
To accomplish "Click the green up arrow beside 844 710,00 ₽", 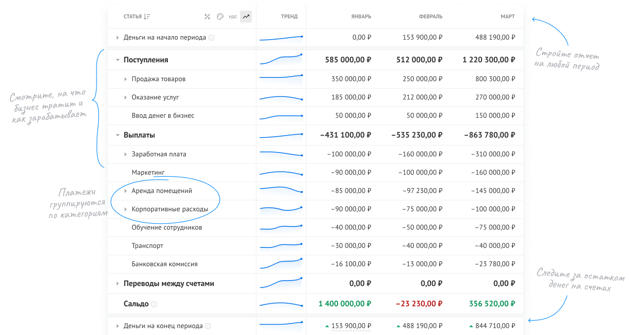I will pyautogui.click(x=471, y=327).
